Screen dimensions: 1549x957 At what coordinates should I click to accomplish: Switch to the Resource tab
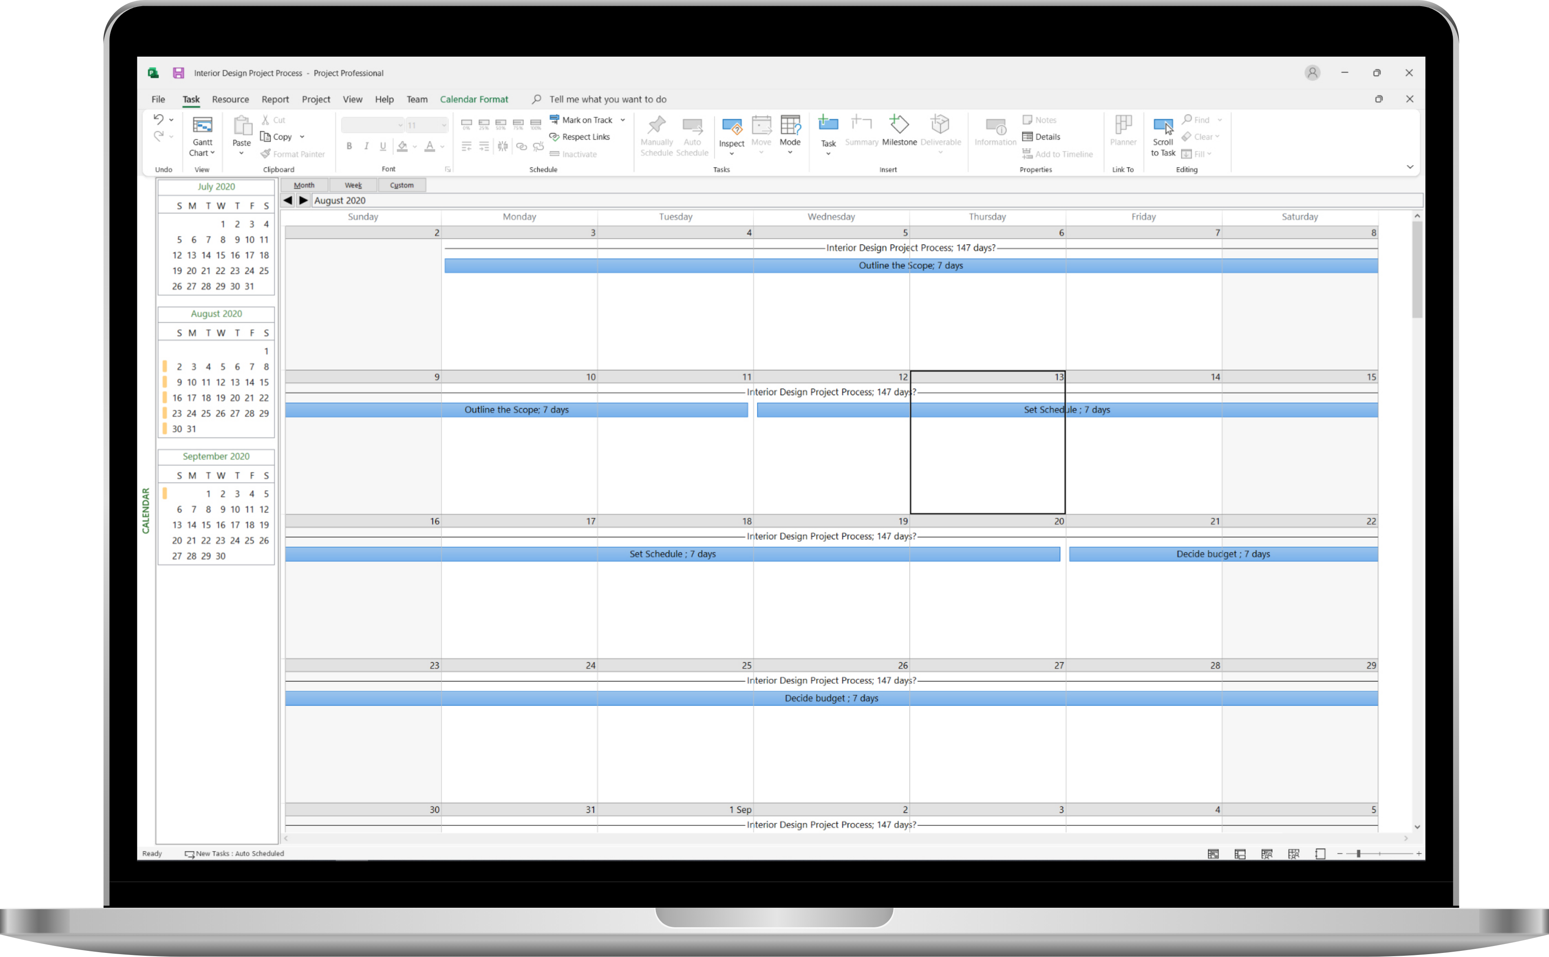[x=230, y=99]
